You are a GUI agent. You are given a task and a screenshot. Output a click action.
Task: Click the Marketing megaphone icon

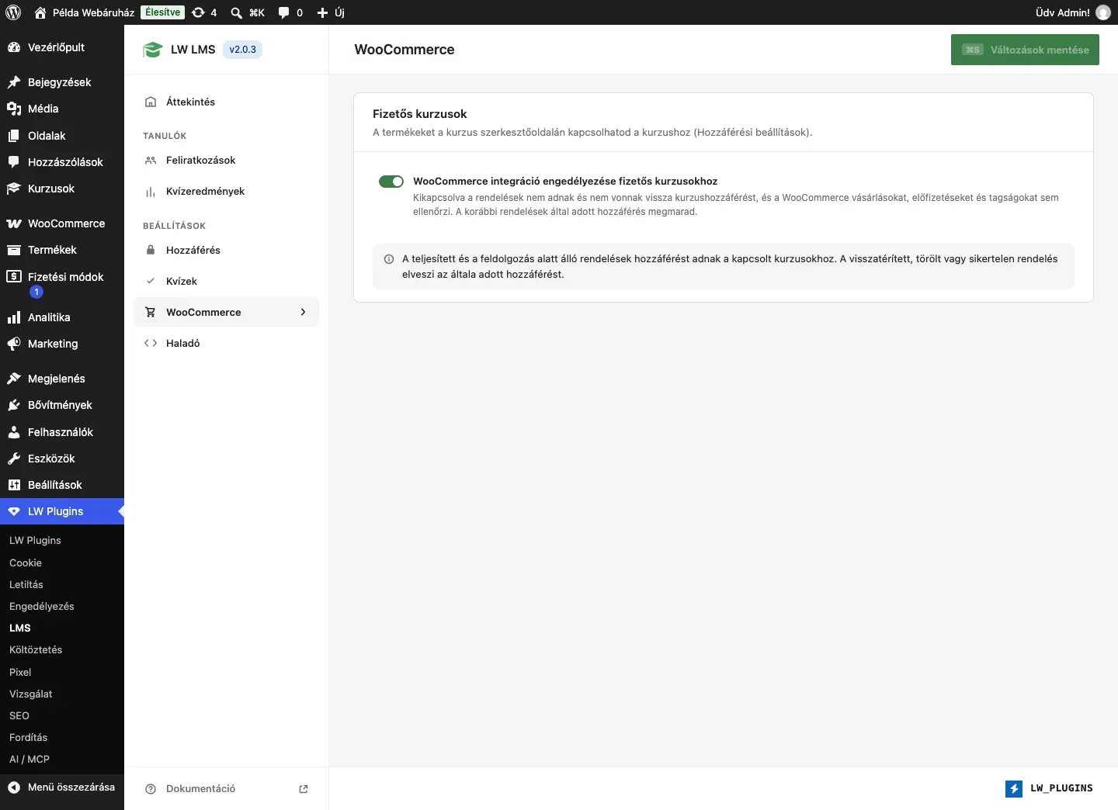[14, 344]
